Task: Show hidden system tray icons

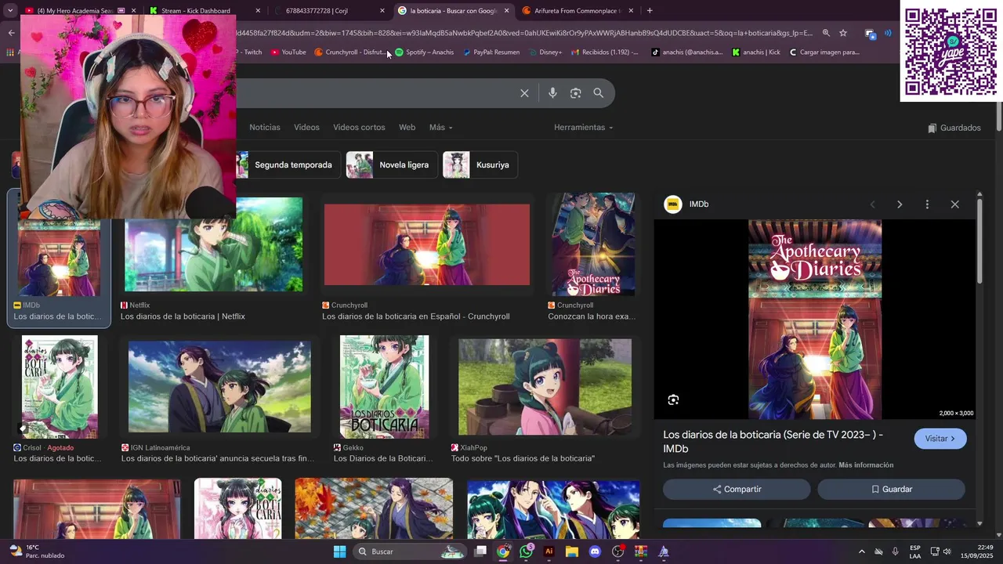Action: pyautogui.click(x=862, y=551)
